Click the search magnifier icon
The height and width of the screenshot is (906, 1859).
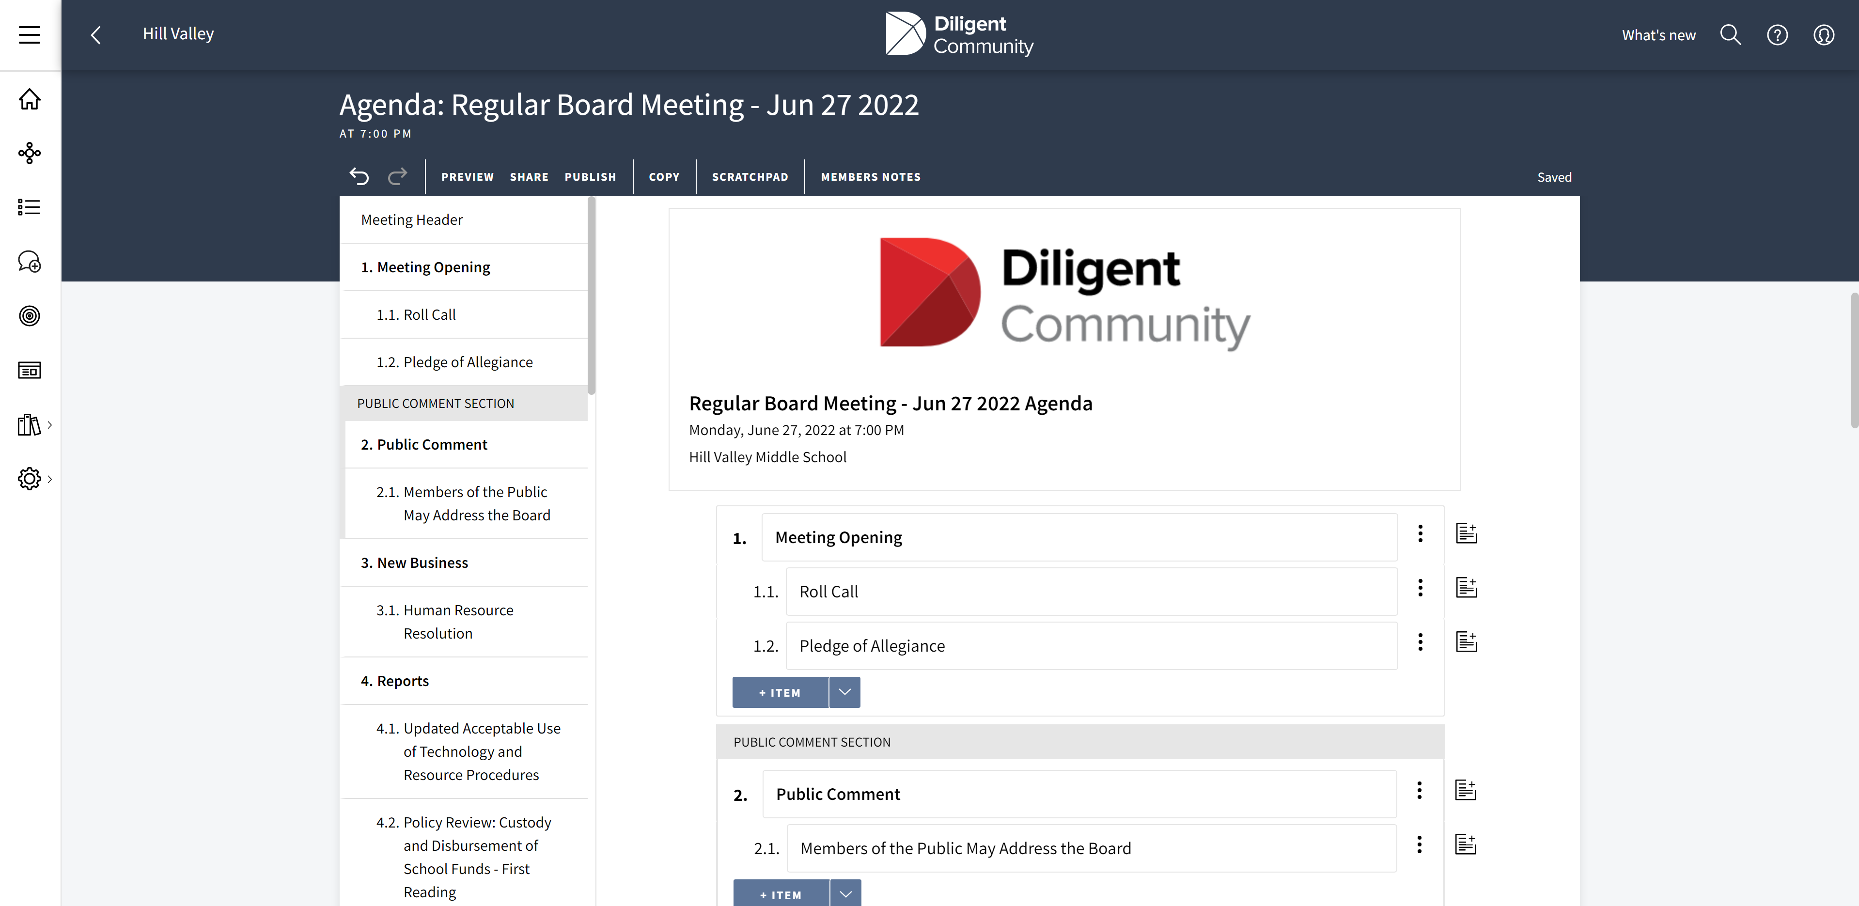(x=1731, y=35)
